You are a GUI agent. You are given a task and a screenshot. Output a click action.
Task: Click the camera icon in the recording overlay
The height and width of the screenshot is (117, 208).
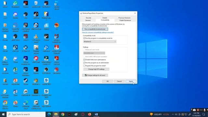(194, 110)
